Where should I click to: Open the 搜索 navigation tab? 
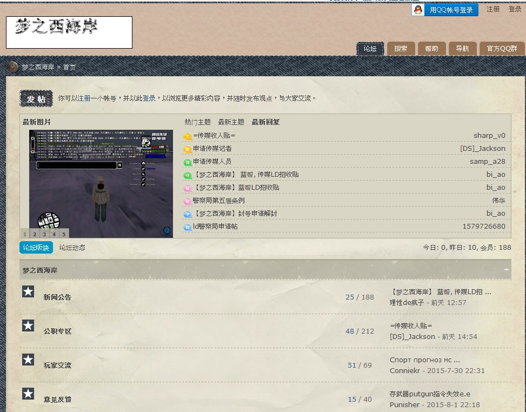[x=401, y=49]
